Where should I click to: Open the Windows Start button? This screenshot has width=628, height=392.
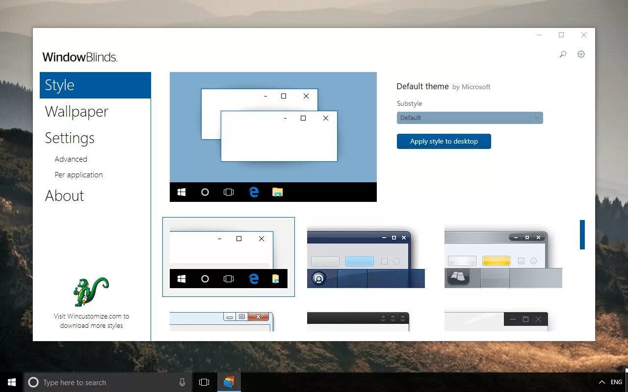point(12,382)
